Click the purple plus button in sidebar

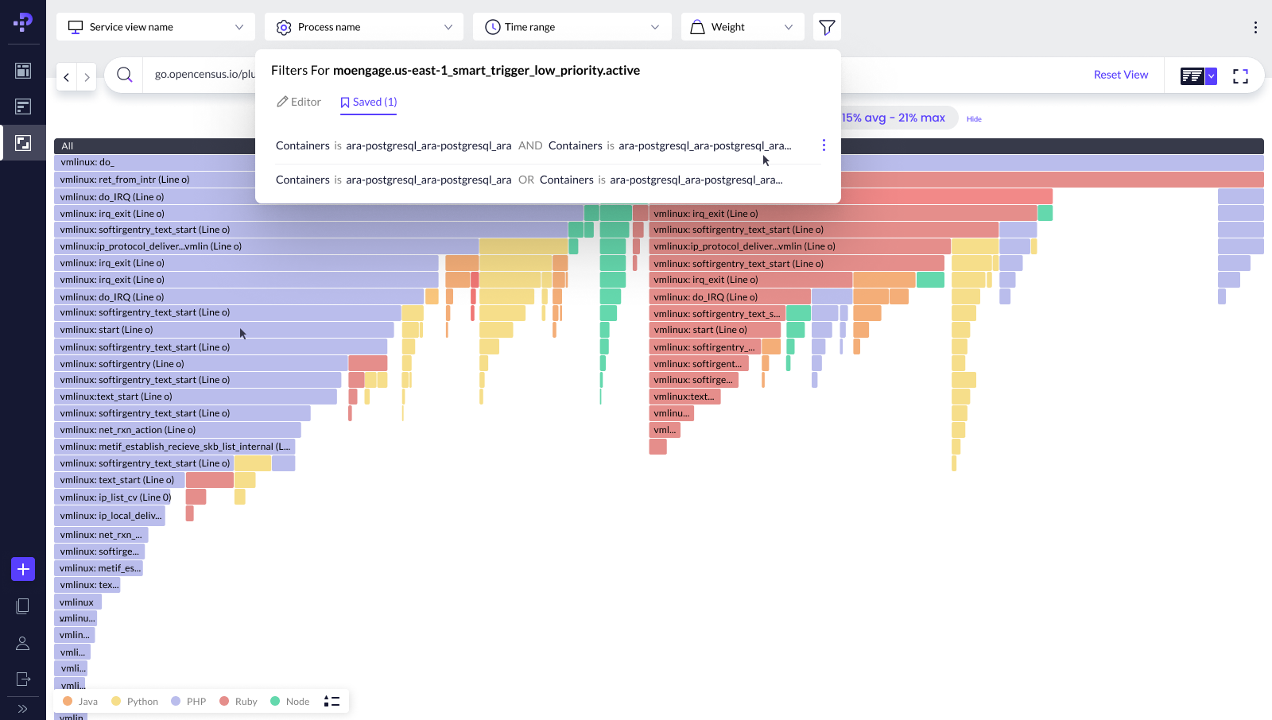pos(23,569)
